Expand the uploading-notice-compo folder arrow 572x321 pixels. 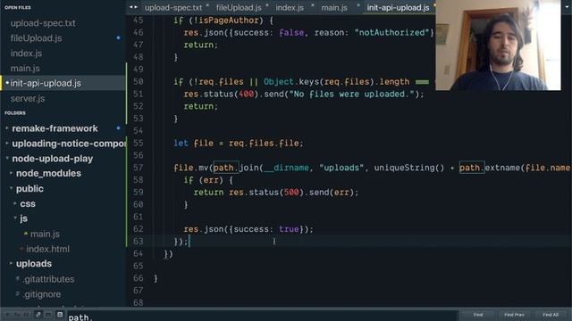pos(7,144)
